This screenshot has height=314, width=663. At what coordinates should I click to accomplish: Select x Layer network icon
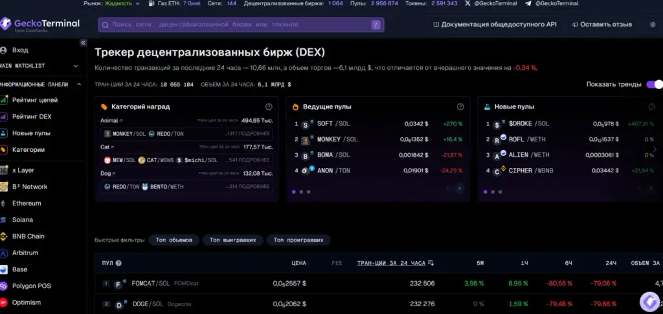(x=4, y=170)
